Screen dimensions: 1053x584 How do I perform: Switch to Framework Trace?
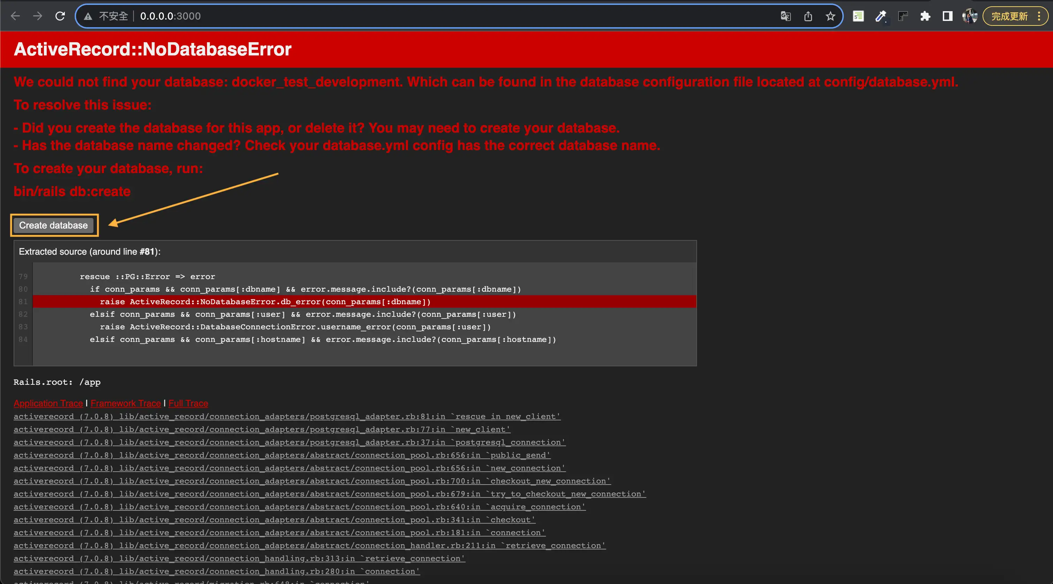[x=126, y=403]
